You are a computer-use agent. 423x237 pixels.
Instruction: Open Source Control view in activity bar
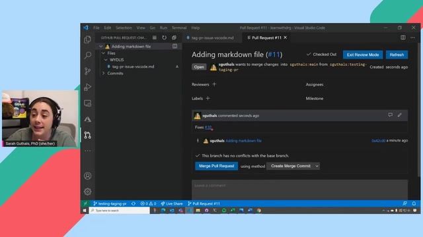coord(87,71)
